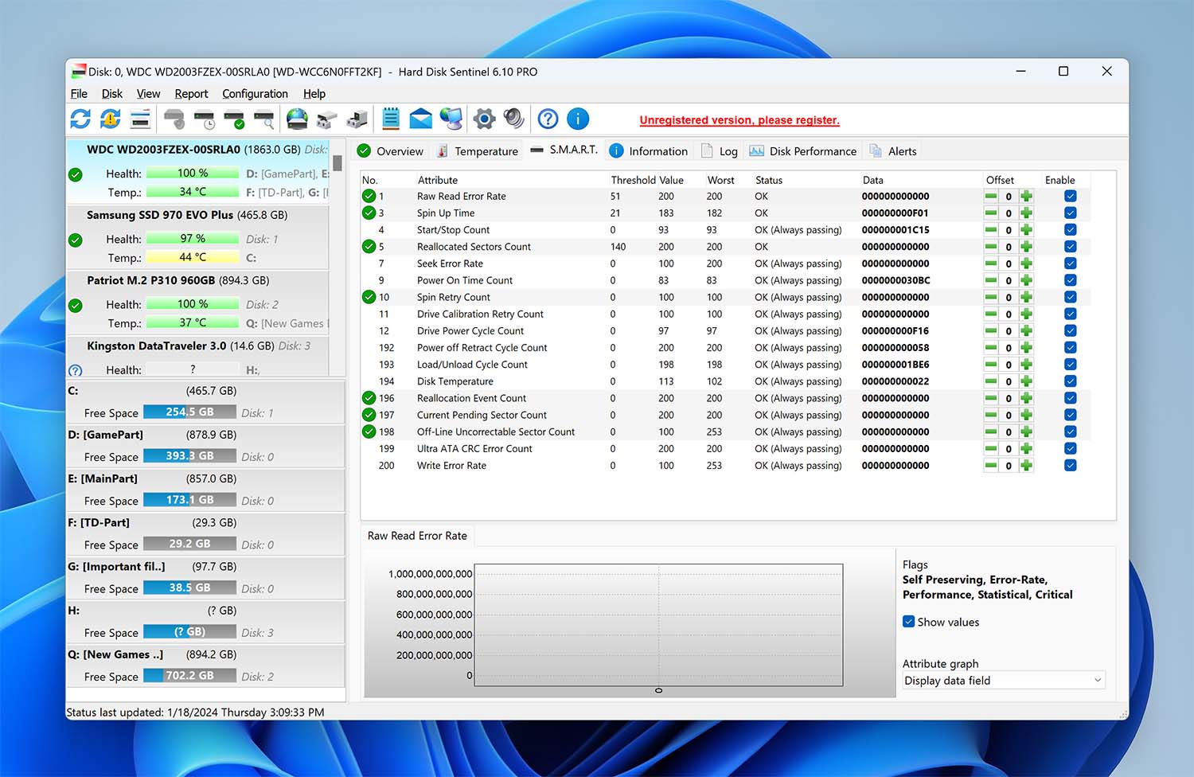The height and width of the screenshot is (777, 1194).
Task: Open the Help menu
Action: point(314,94)
